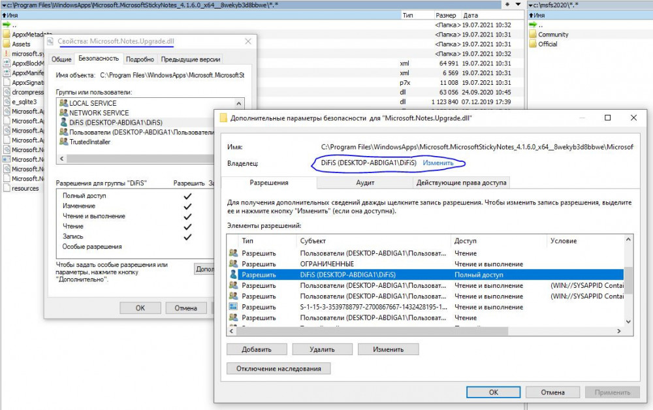Open the Community folder in right panel
This screenshot has height=410, width=653.
point(552,35)
